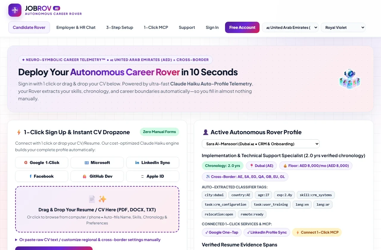Click the Microsoft windows icon

(87, 163)
